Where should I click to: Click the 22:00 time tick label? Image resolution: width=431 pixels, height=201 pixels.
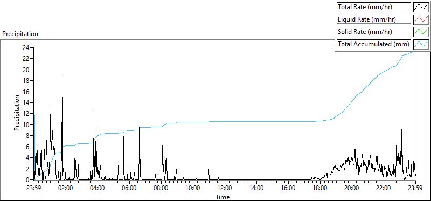[384, 189]
